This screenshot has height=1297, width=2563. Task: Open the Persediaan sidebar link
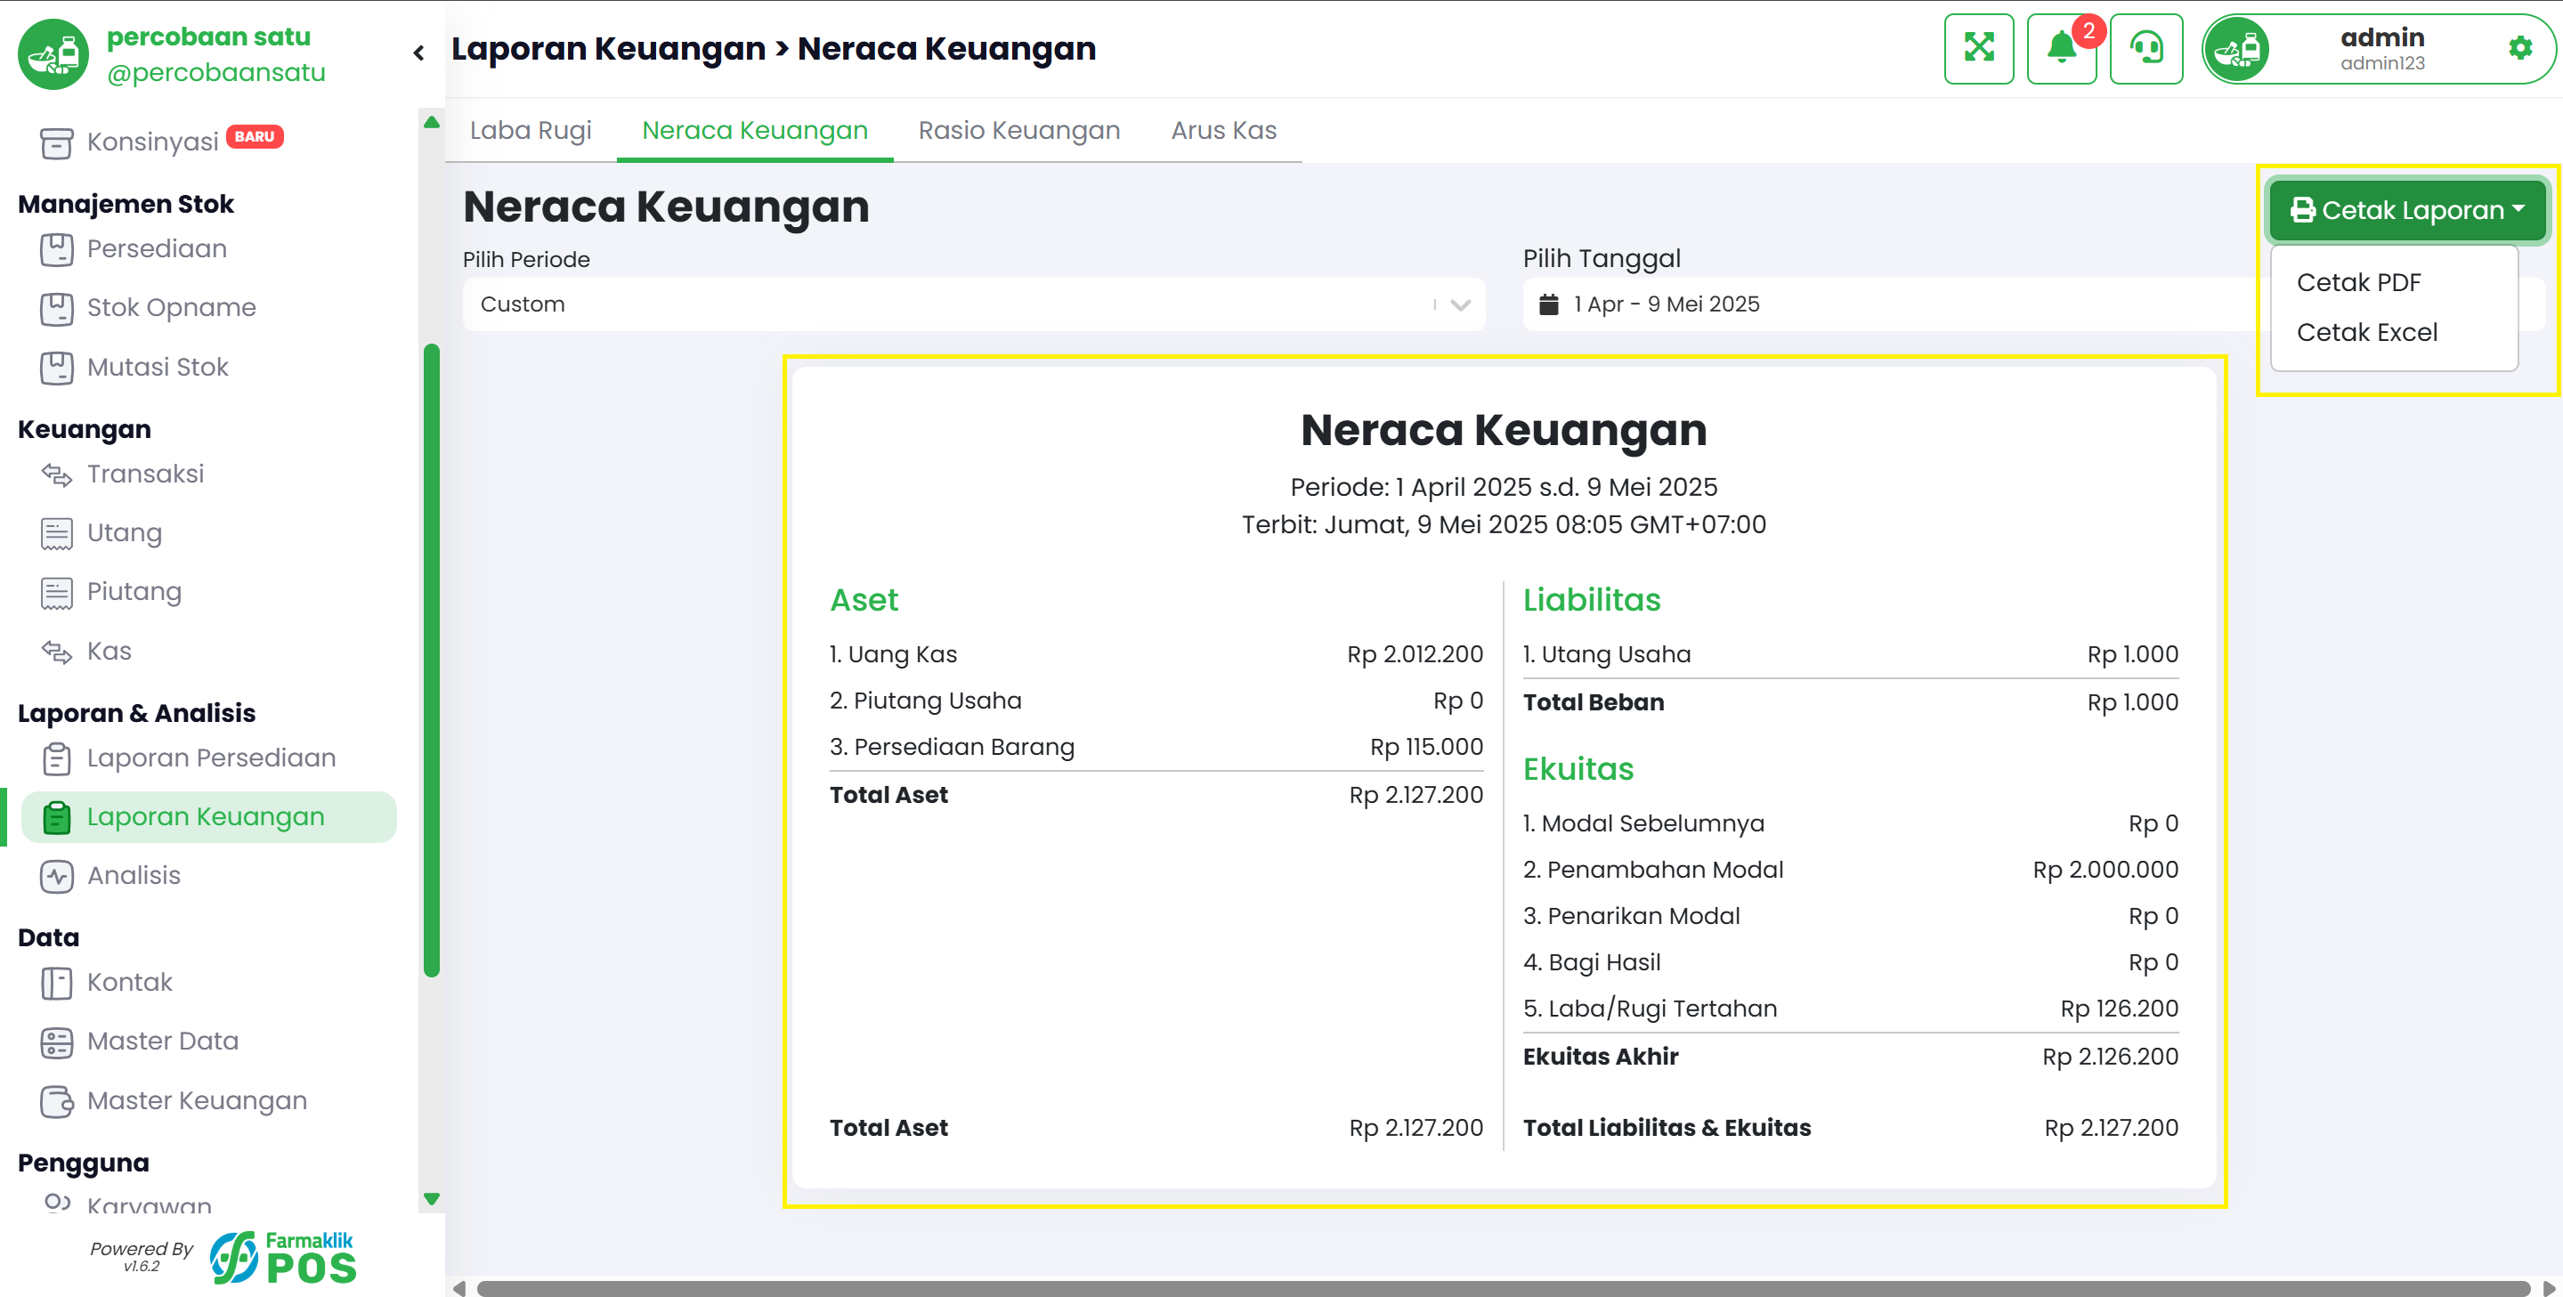pos(158,248)
